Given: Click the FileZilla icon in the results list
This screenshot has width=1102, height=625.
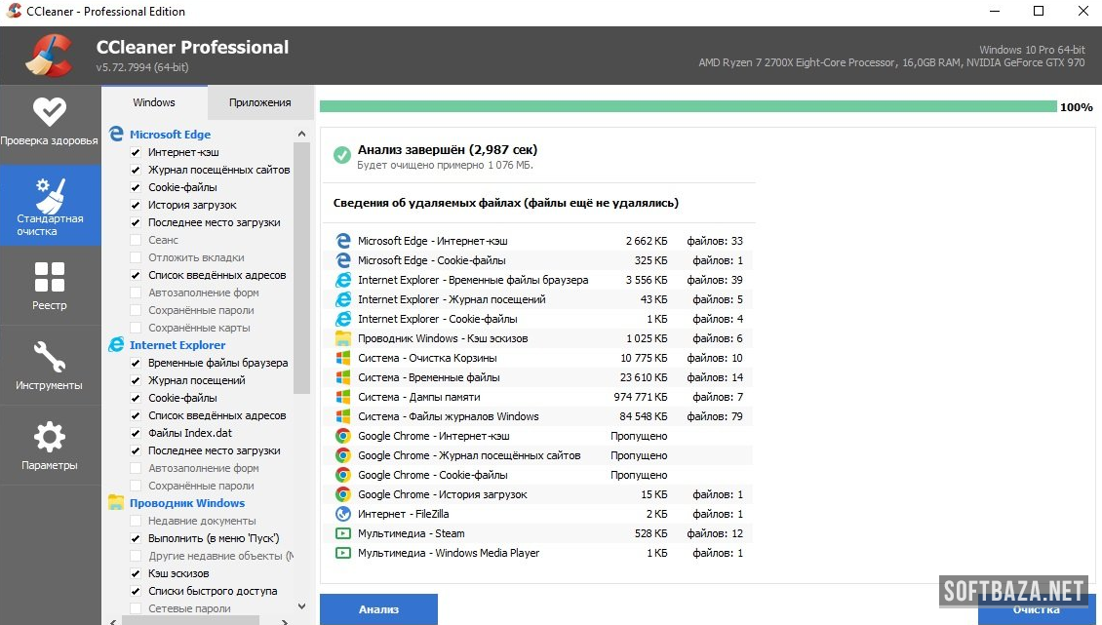Looking at the screenshot, I should click(343, 514).
